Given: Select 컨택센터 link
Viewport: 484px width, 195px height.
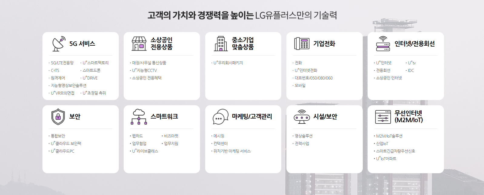Looking at the screenshot, I should (221, 144).
